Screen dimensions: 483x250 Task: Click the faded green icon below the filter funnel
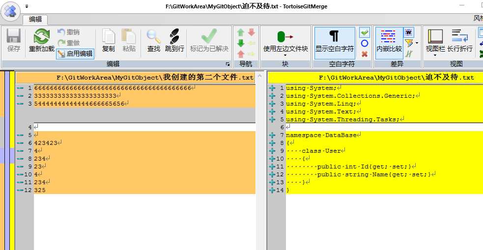point(409,54)
